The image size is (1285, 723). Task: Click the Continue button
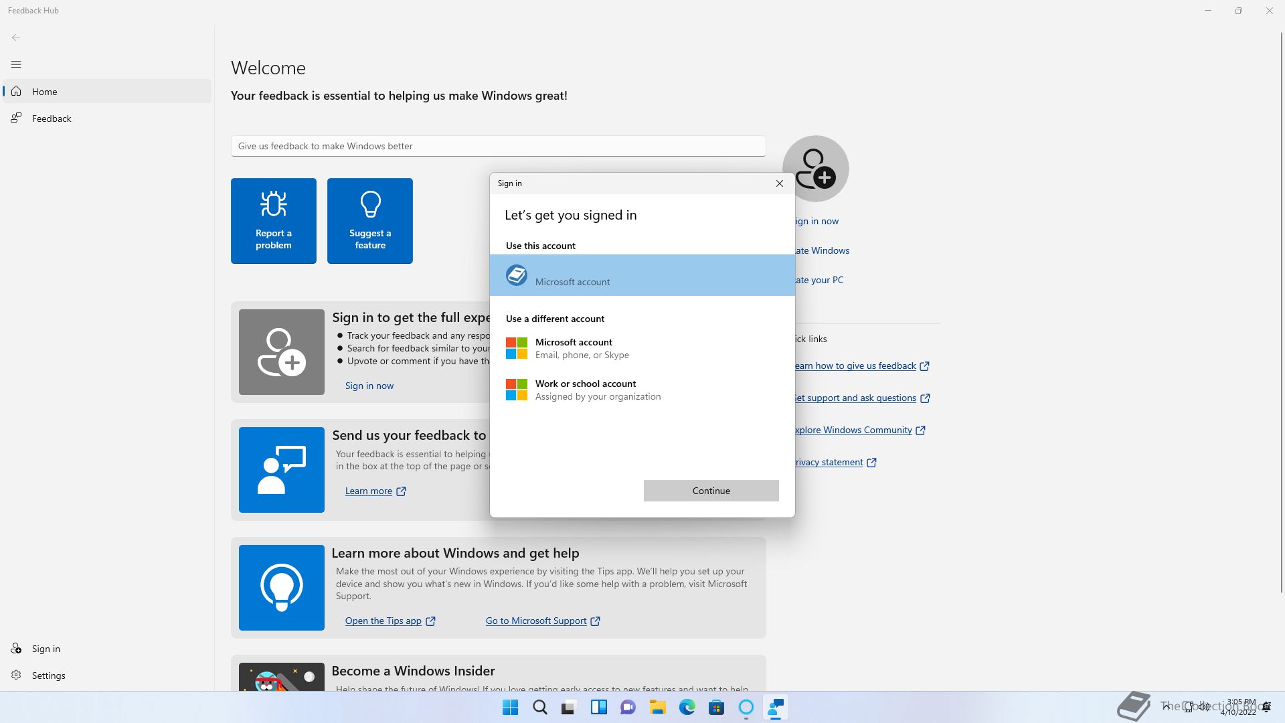(x=711, y=491)
